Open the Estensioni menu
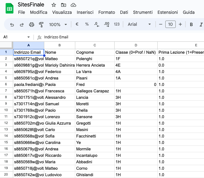The height and width of the screenshot is (178, 204). click(x=167, y=12)
